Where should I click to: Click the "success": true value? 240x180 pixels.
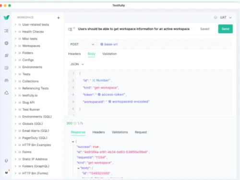tap(96, 147)
